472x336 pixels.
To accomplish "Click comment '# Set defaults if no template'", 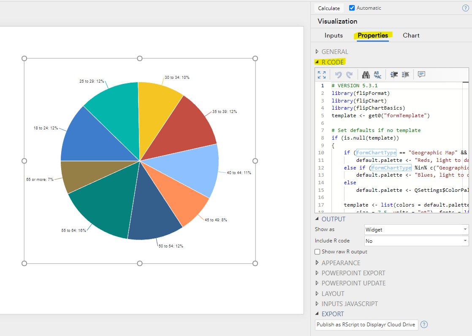I will pyautogui.click(x=376, y=130).
